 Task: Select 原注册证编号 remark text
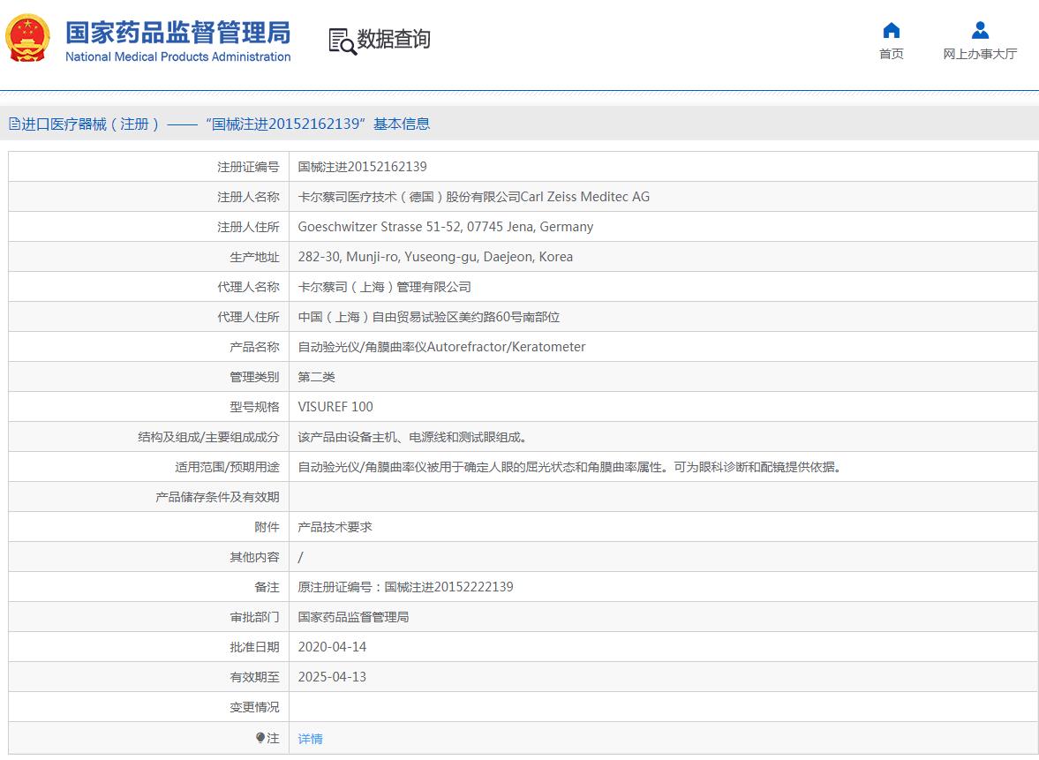click(x=405, y=587)
